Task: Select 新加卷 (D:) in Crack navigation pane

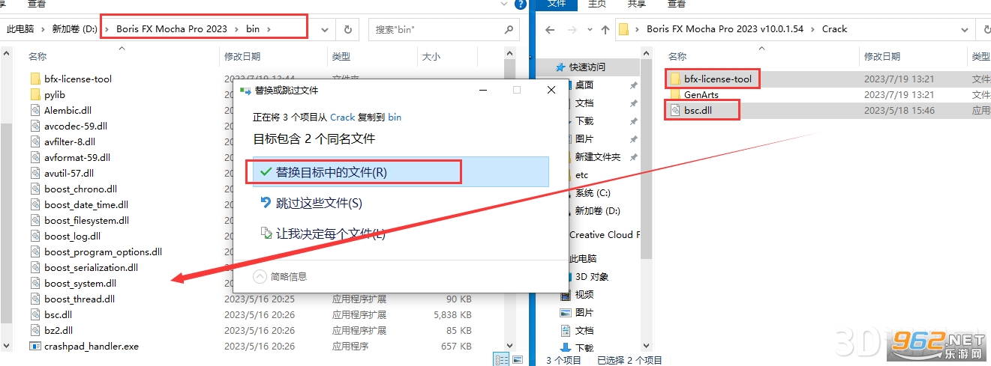Action: coord(598,210)
